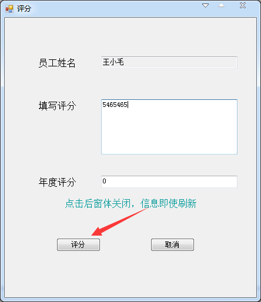The image size is (261, 302).
Task: Minimize window with the down-triangle icon
Action: click(x=205, y=5)
